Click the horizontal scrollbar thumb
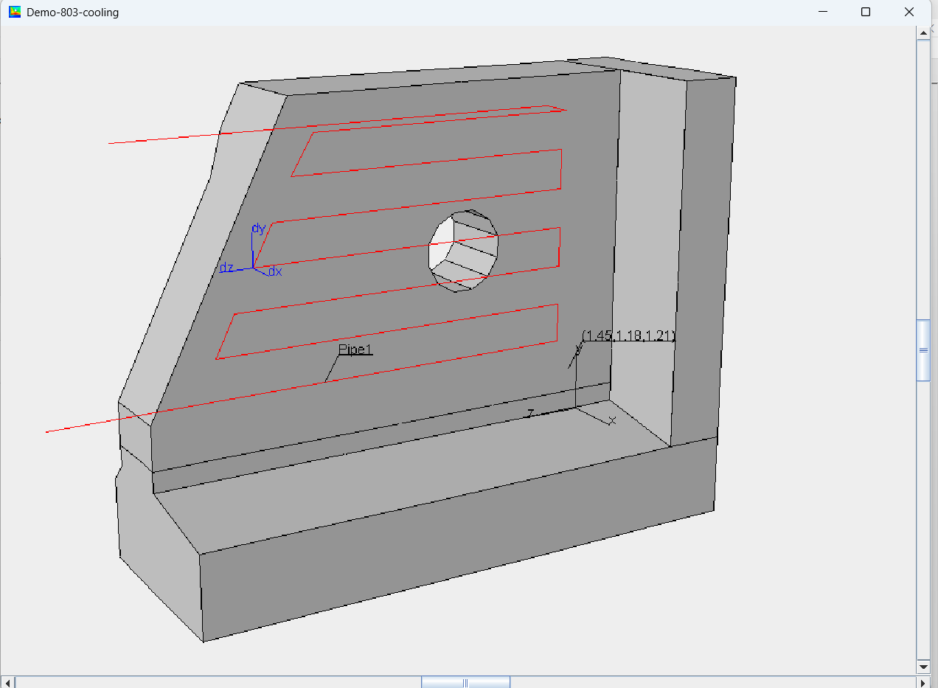The width and height of the screenshot is (938, 688). pyautogui.click(x=465, y=681)
